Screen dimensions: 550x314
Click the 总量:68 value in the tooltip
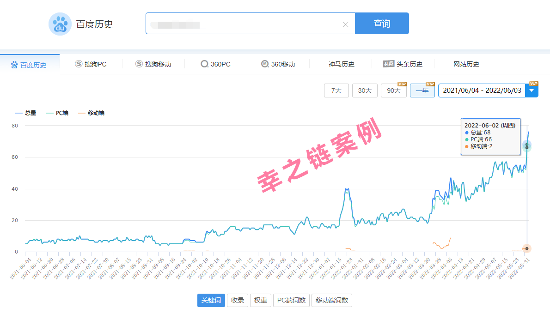(x=478, y=133)
